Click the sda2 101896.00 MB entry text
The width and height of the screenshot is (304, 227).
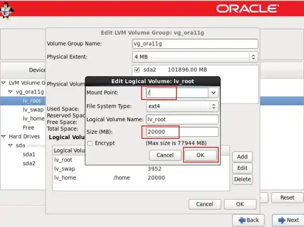(x=175, y=69)
